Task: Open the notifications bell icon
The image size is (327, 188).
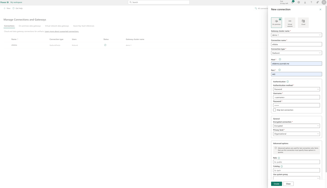Action: [x=293, y=2]
